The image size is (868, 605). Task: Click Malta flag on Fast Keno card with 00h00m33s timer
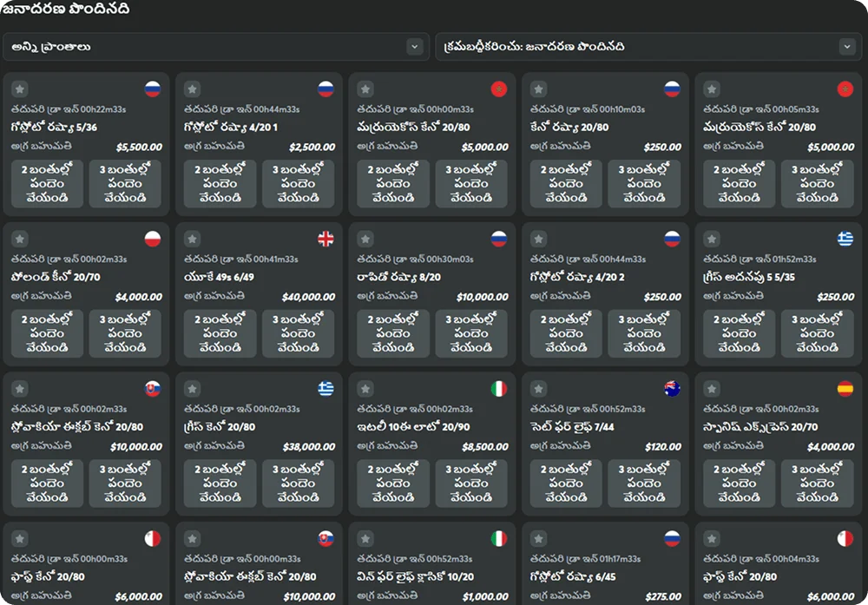[152, 538]
